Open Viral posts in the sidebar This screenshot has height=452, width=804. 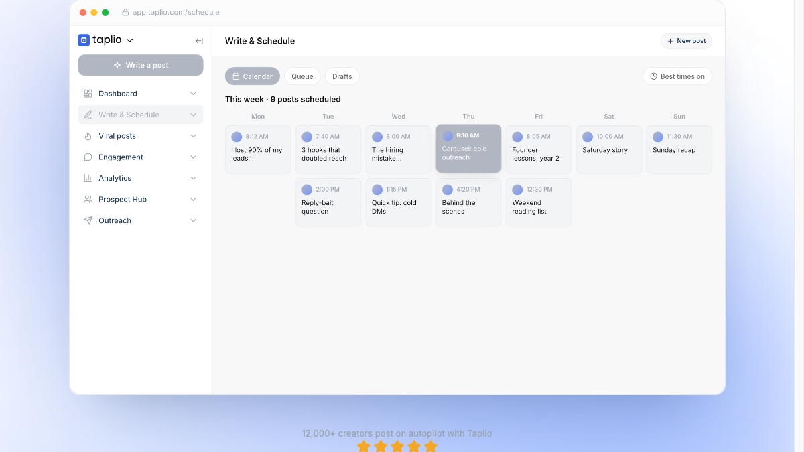click(x=141, y=136)
